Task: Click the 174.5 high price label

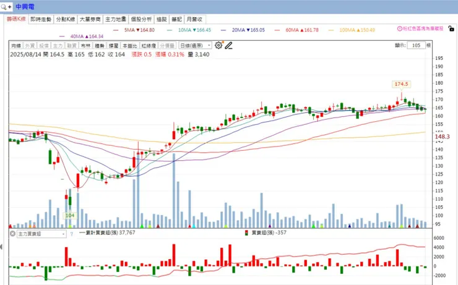Action: pyautogui.click(x=401, y=84)
